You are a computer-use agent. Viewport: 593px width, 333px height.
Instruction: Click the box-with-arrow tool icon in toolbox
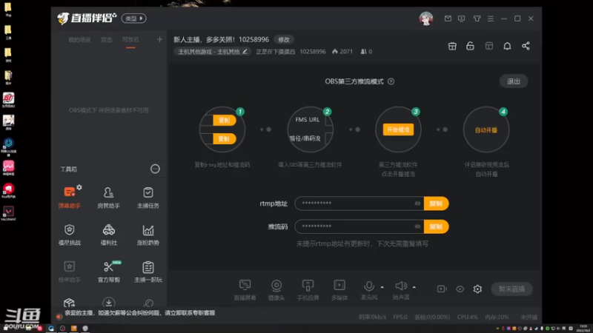pos(69,303)
